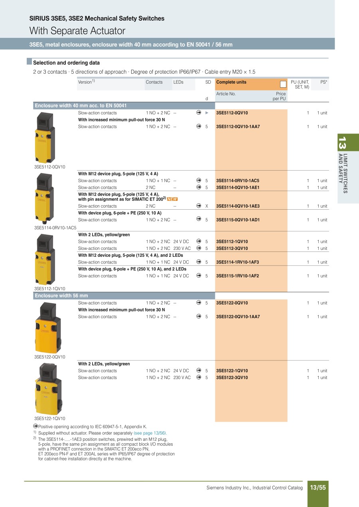359x507 pixels.
Task: Click the 'PS*' column header
Action: (x=324, y=82)
